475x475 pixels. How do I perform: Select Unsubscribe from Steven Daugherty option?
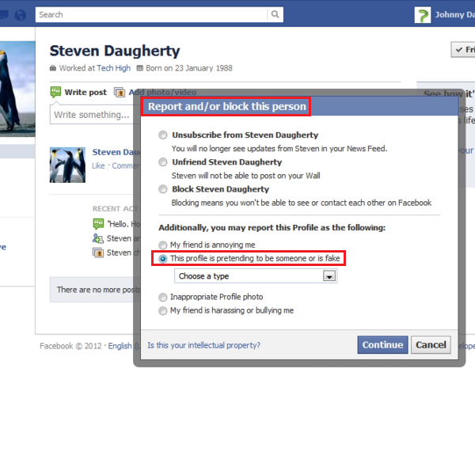pos(162,135)
